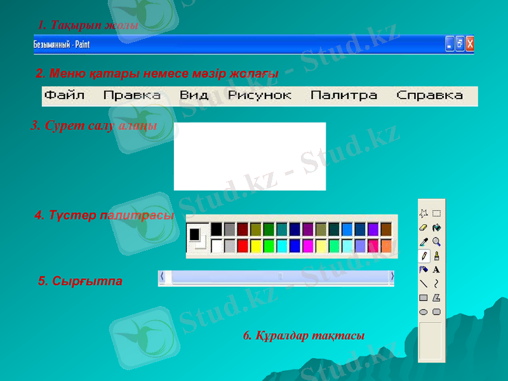Select the Eraser tool
Screen dimensions: 508x381
click(x=423, y=229)
